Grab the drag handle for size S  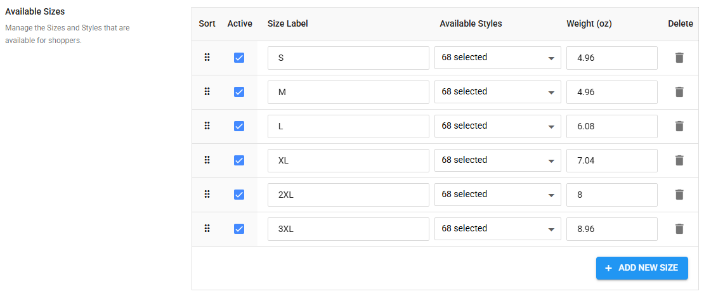pyautogui.click(x=207, y=58)
